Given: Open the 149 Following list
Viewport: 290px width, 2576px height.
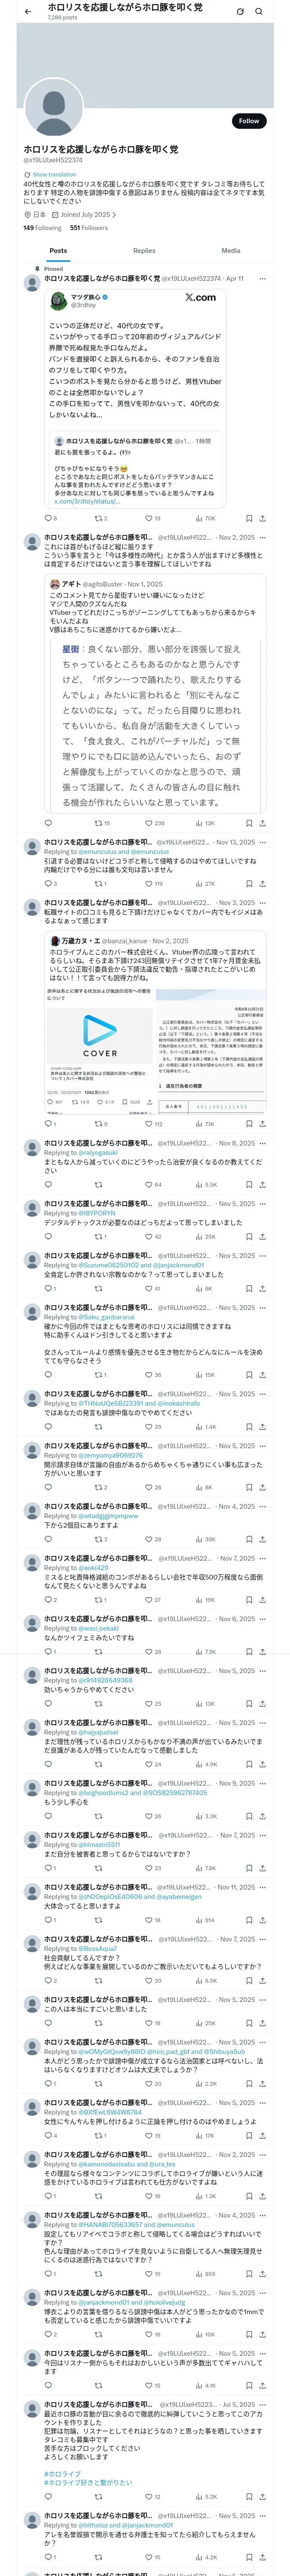Looking at the screenshot, I should click(x=42, y=227).
